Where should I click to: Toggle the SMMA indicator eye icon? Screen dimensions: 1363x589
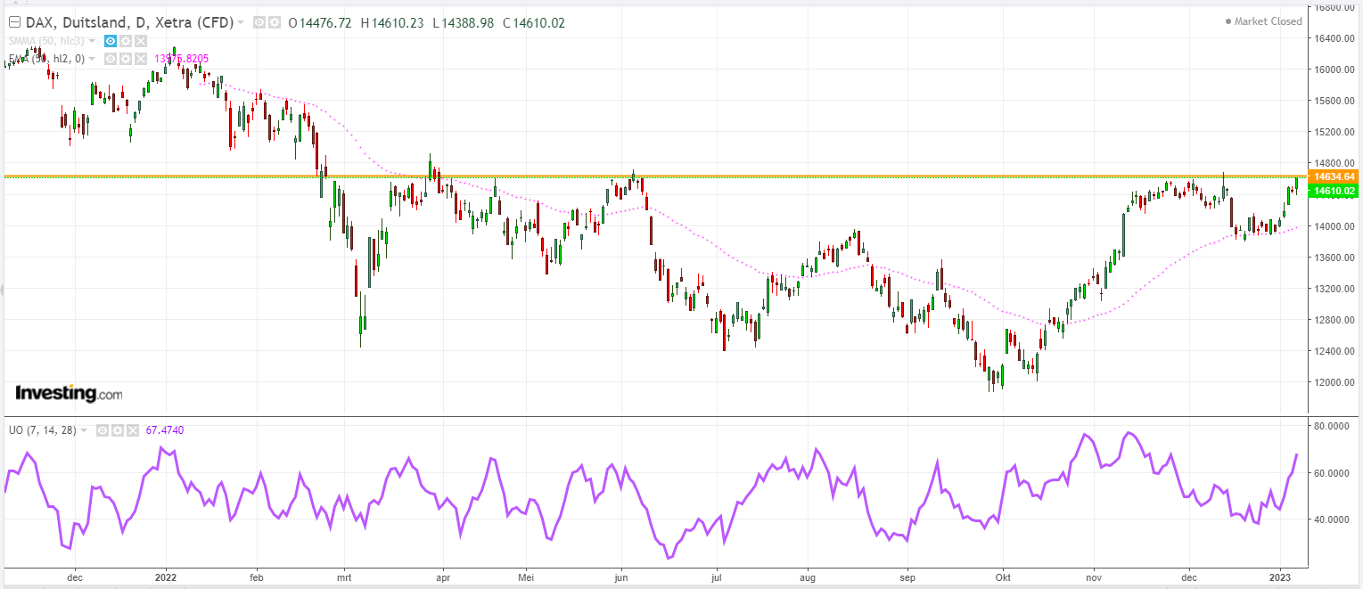pyautogui.click(x=111, y=41)
